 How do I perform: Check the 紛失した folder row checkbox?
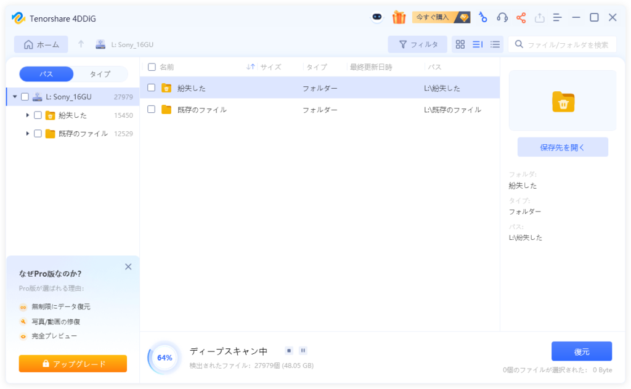point(151,88)
